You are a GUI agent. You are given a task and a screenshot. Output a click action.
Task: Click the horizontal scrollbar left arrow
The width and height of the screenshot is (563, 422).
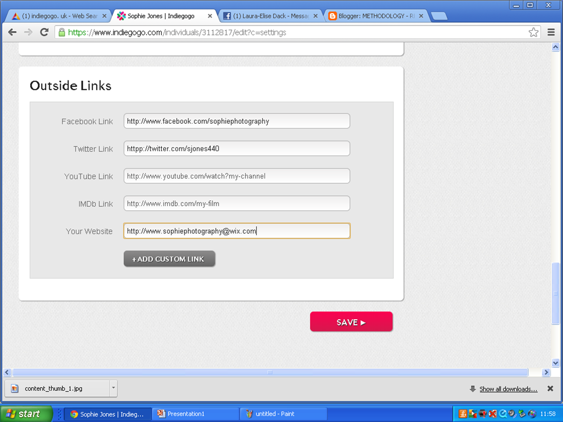7,372
